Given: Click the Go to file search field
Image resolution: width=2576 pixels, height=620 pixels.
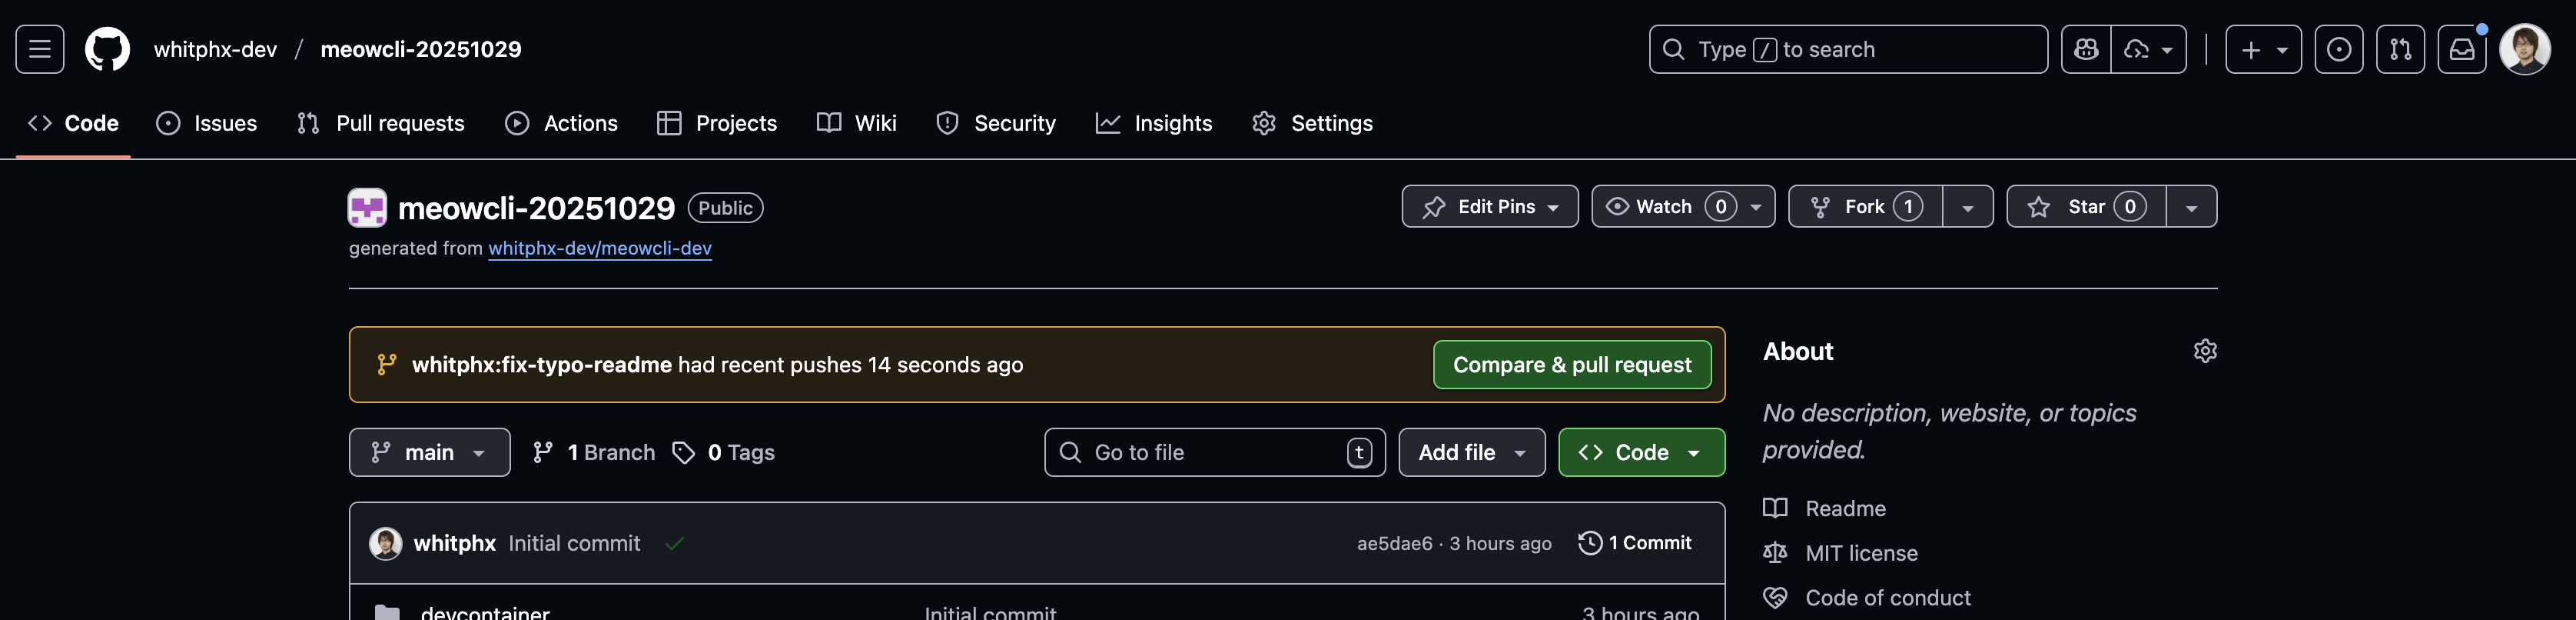Looking at the screenshot, I should point(1215,453).
